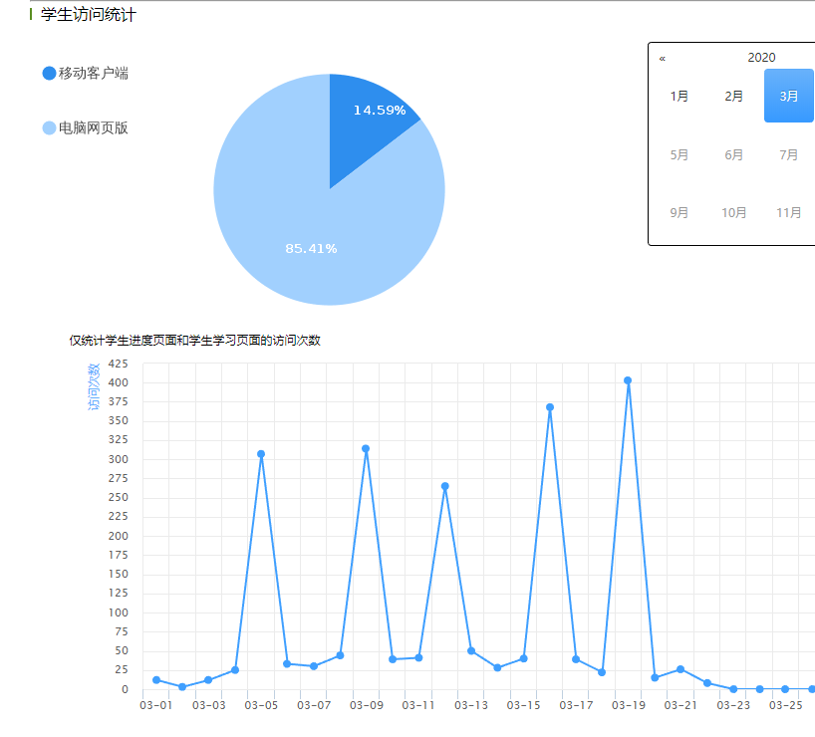Choose 5月 in the month picker
815x737 pixels.
coord(679,154)
